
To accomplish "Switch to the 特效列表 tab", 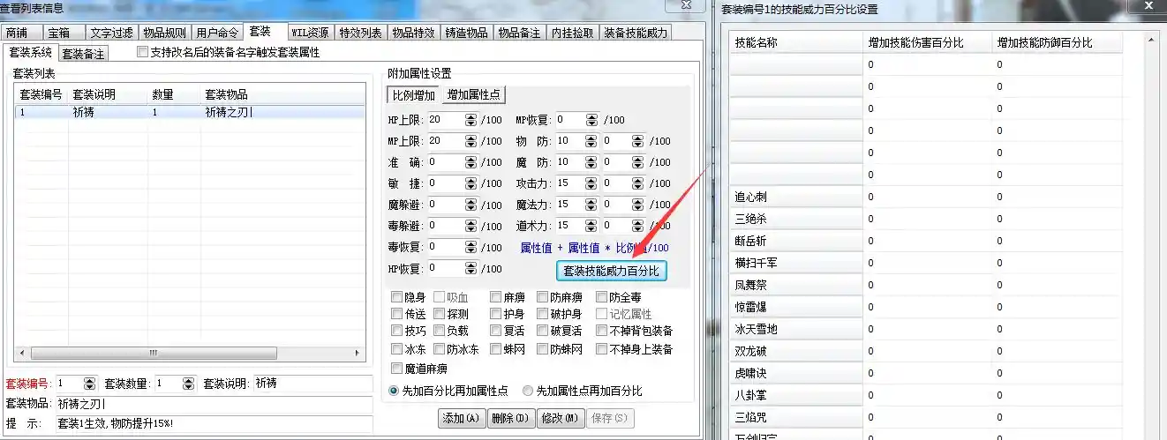I will click(x=360, y=33).
